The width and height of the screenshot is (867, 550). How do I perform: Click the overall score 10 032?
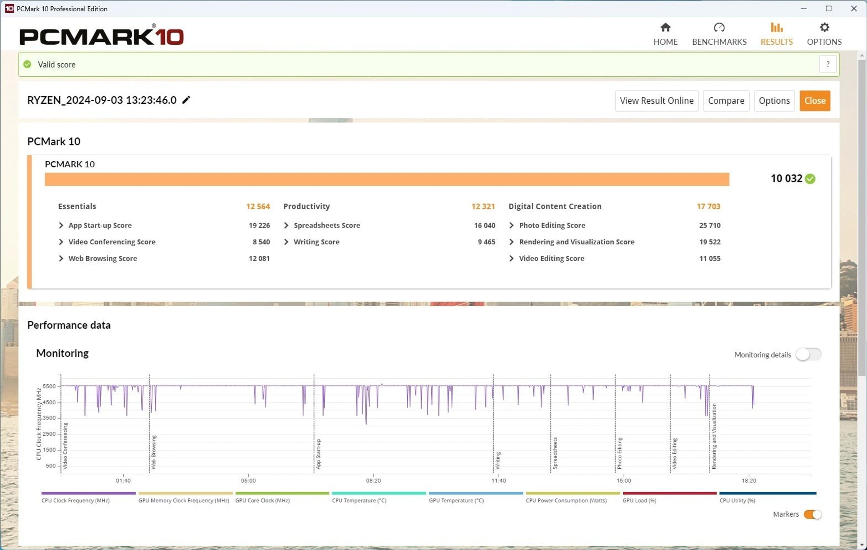point(786,179)
